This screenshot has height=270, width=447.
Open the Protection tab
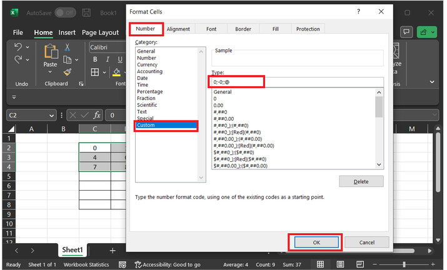[x=308, y=29]
